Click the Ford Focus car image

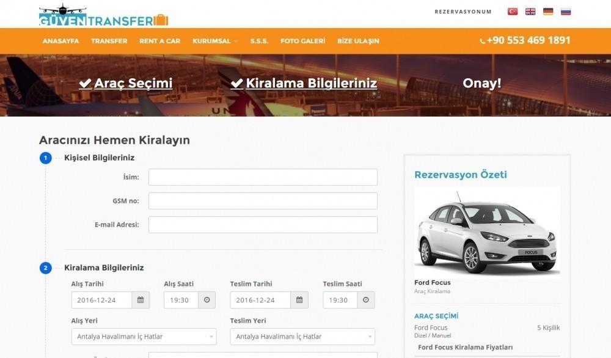487,232
